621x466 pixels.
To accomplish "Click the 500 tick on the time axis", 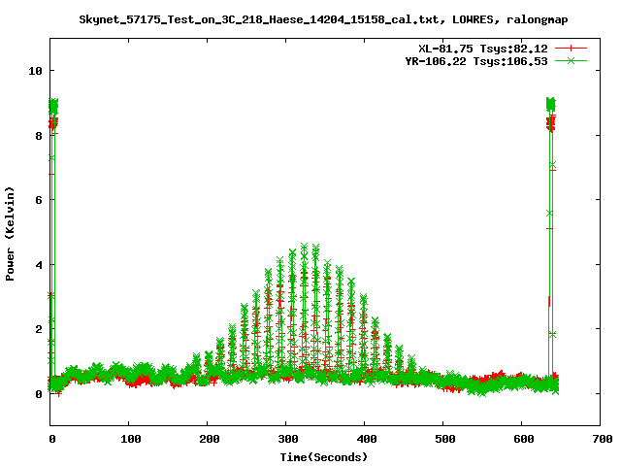I will 442,440.
